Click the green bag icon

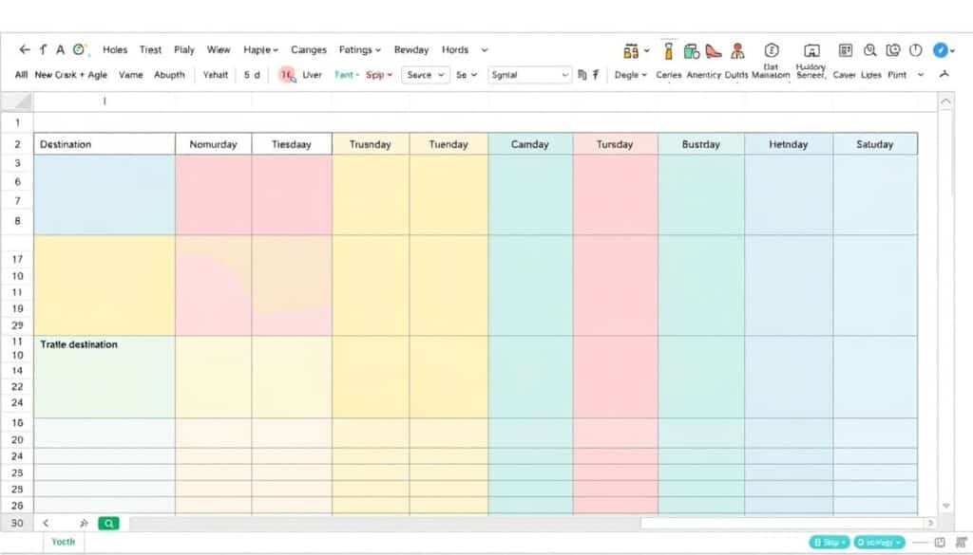(692, 51)
